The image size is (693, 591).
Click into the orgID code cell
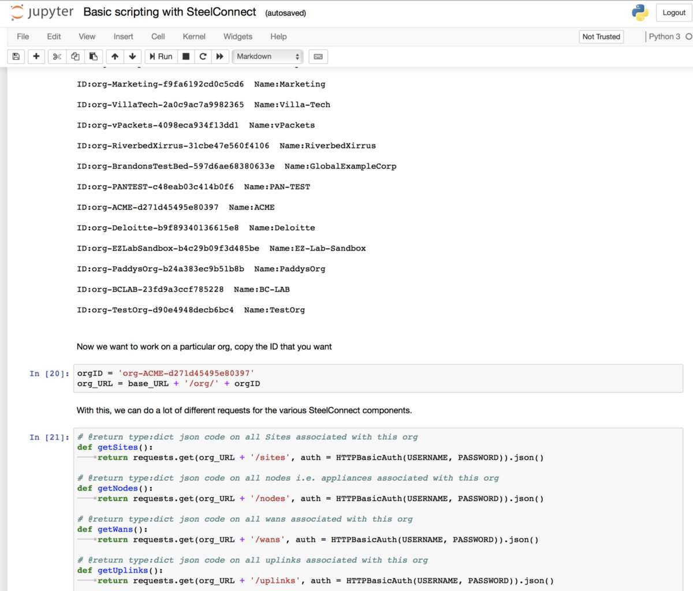378,379
